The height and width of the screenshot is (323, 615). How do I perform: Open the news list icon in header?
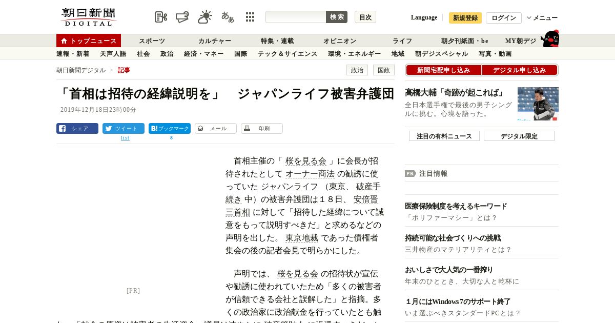(161, 17)
